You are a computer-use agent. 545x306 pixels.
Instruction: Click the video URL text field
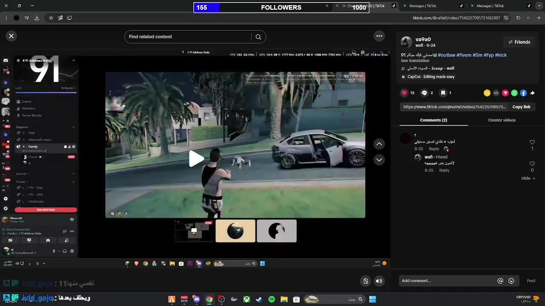pos(454,107)
